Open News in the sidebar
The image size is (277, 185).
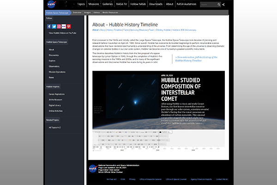(x=51, y=78)
